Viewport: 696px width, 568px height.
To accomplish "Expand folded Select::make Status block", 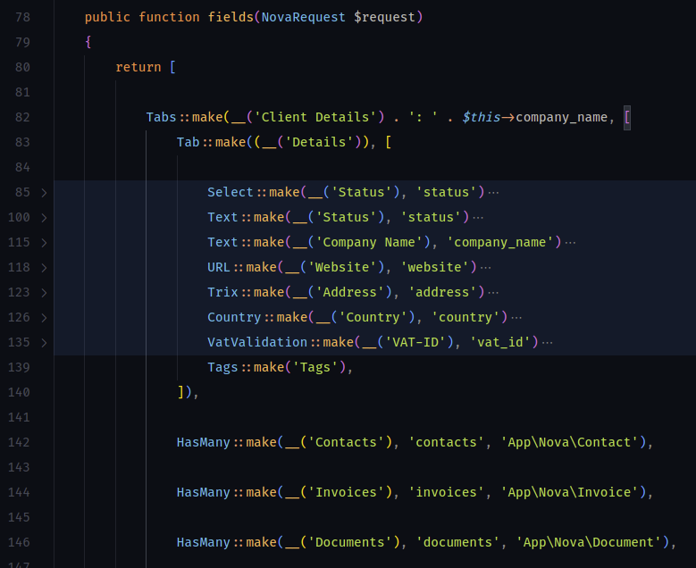I will [44, 193].
